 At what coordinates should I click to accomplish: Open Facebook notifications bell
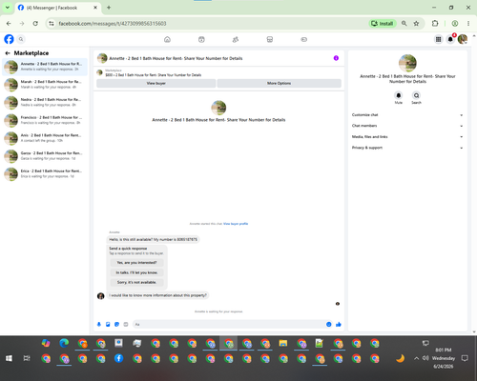(450, 39)
